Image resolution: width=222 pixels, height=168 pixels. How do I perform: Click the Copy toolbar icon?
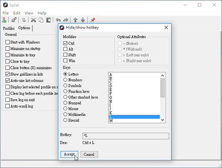(x=41, y=20)
